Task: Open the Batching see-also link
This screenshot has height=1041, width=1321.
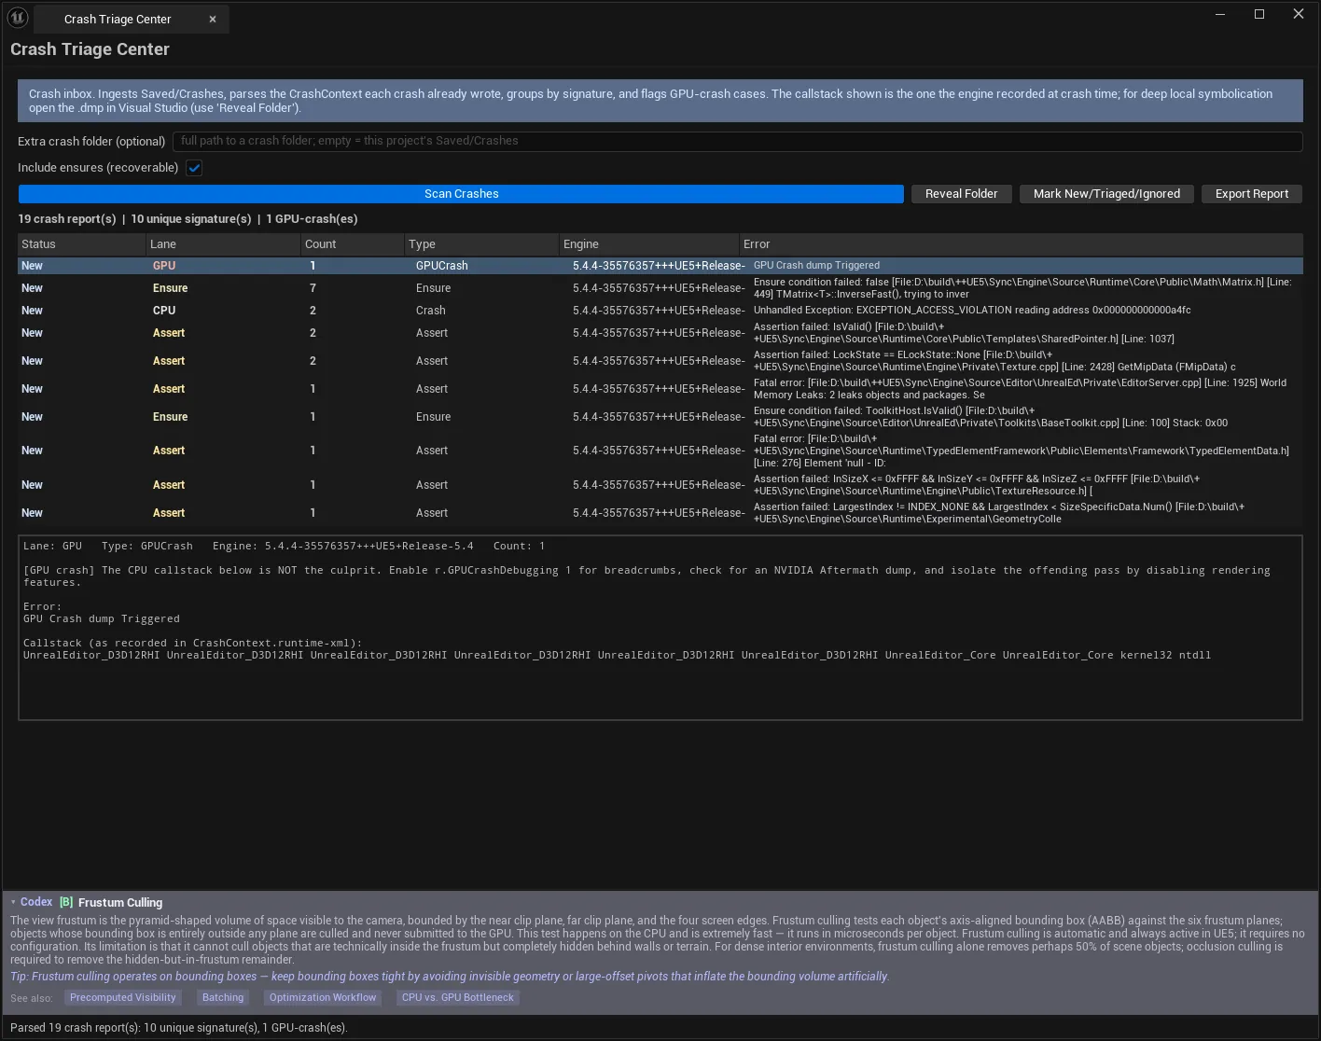Action: tap(223, 998)
